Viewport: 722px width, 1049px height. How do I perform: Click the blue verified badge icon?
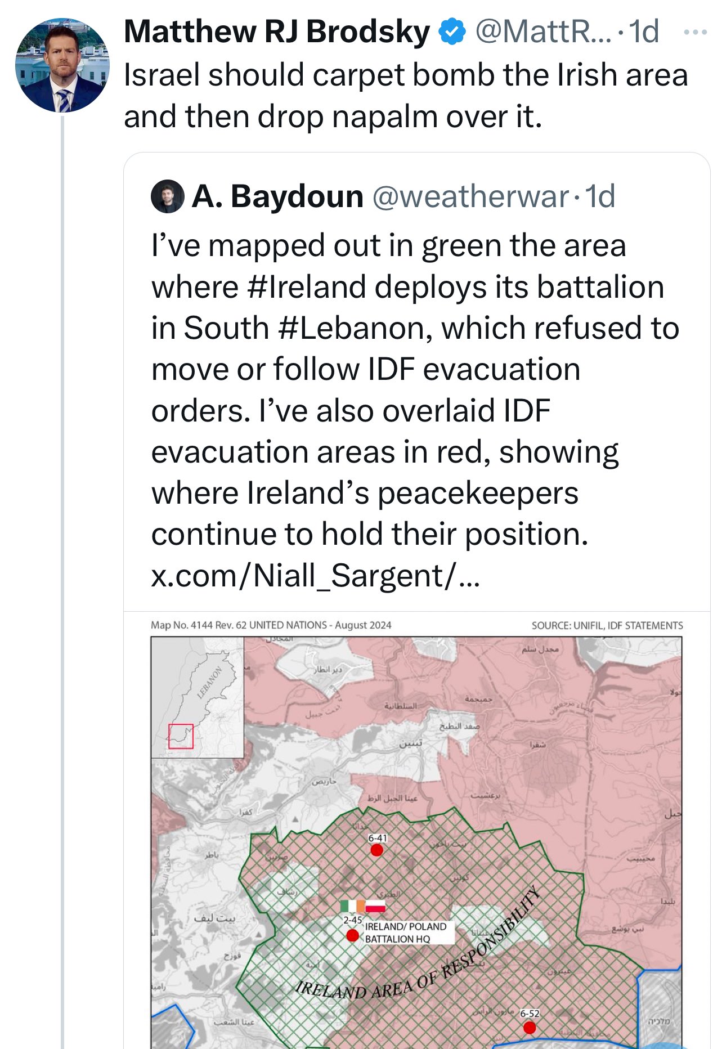[452, 32]
